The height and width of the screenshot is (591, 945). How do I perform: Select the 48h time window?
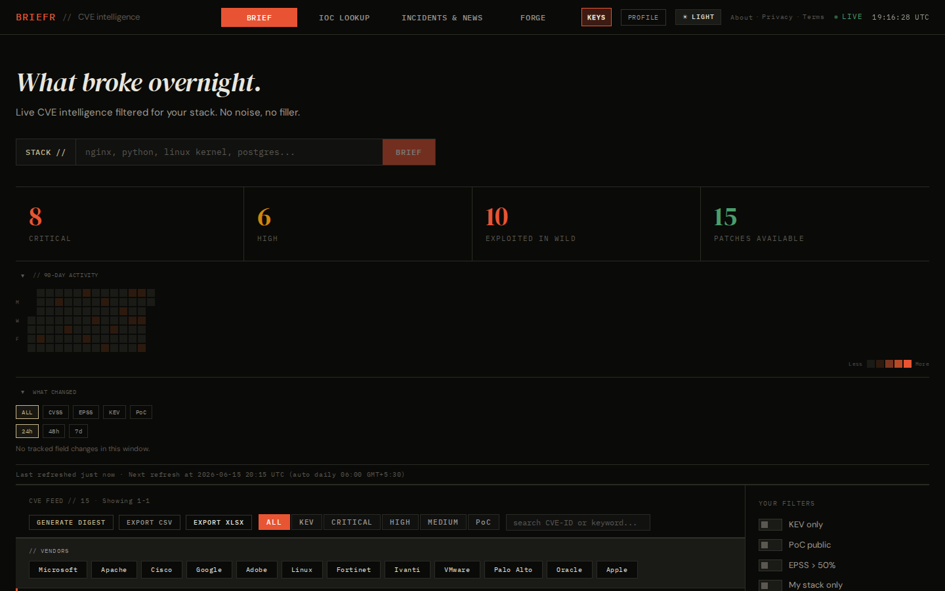pyautogui.click(x=54, y=431)
